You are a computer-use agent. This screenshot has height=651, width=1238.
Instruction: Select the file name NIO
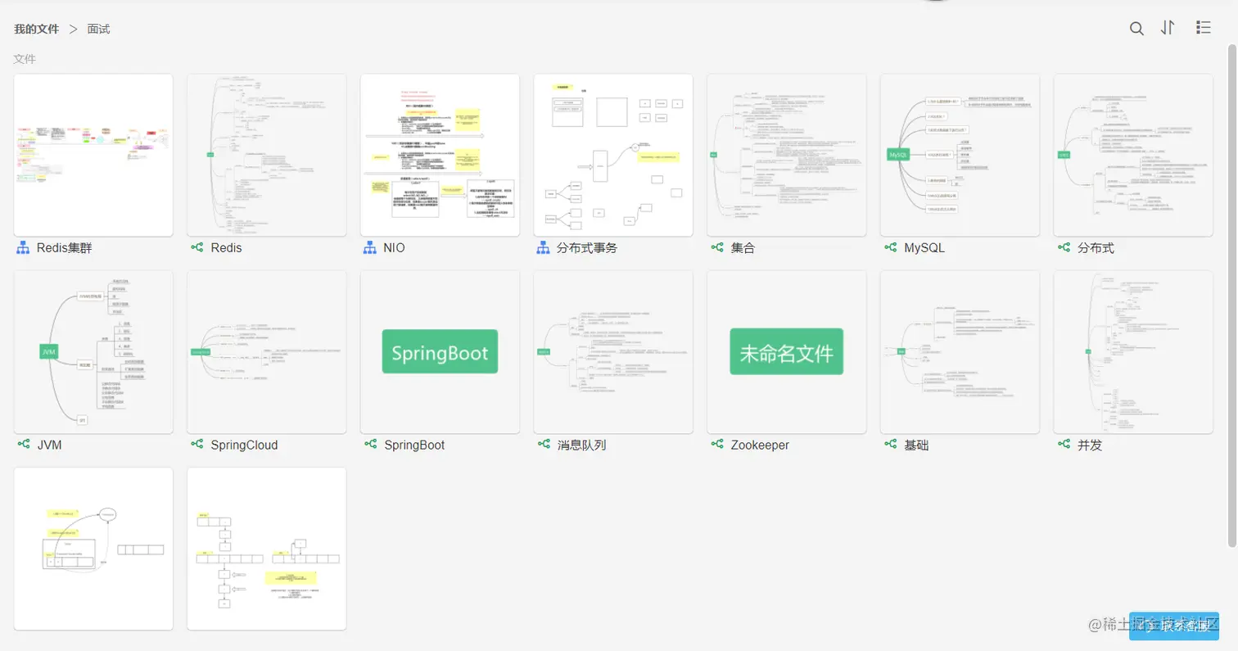point(394,247)
